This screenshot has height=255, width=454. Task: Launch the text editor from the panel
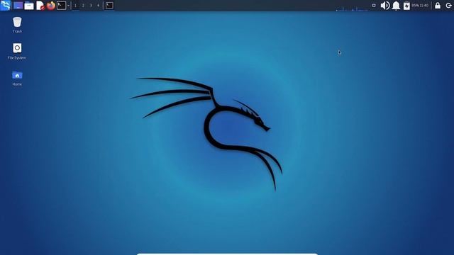tap(40, 6)
